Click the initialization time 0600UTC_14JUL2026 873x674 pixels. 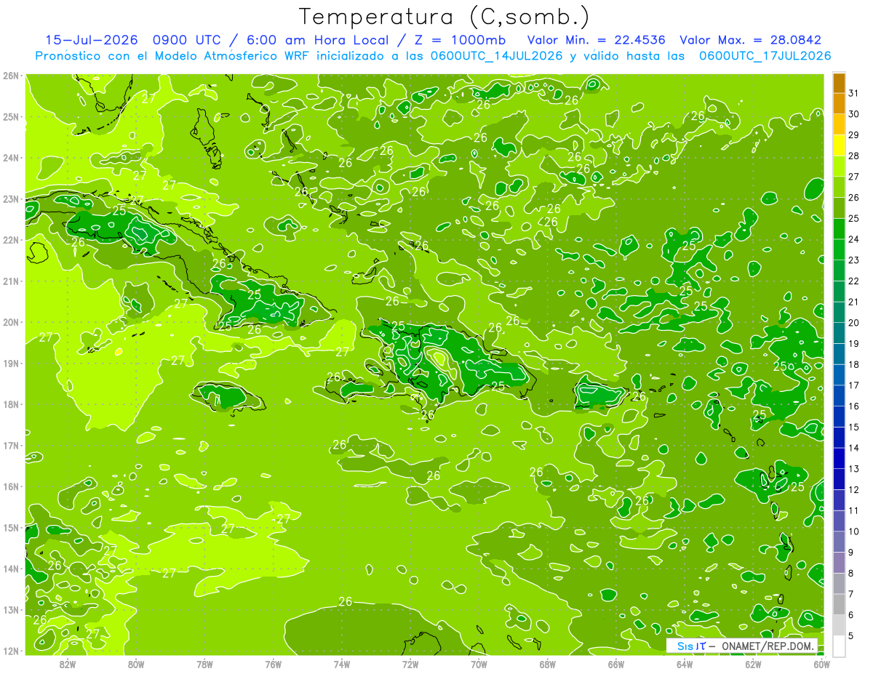[x=497, y=55]
